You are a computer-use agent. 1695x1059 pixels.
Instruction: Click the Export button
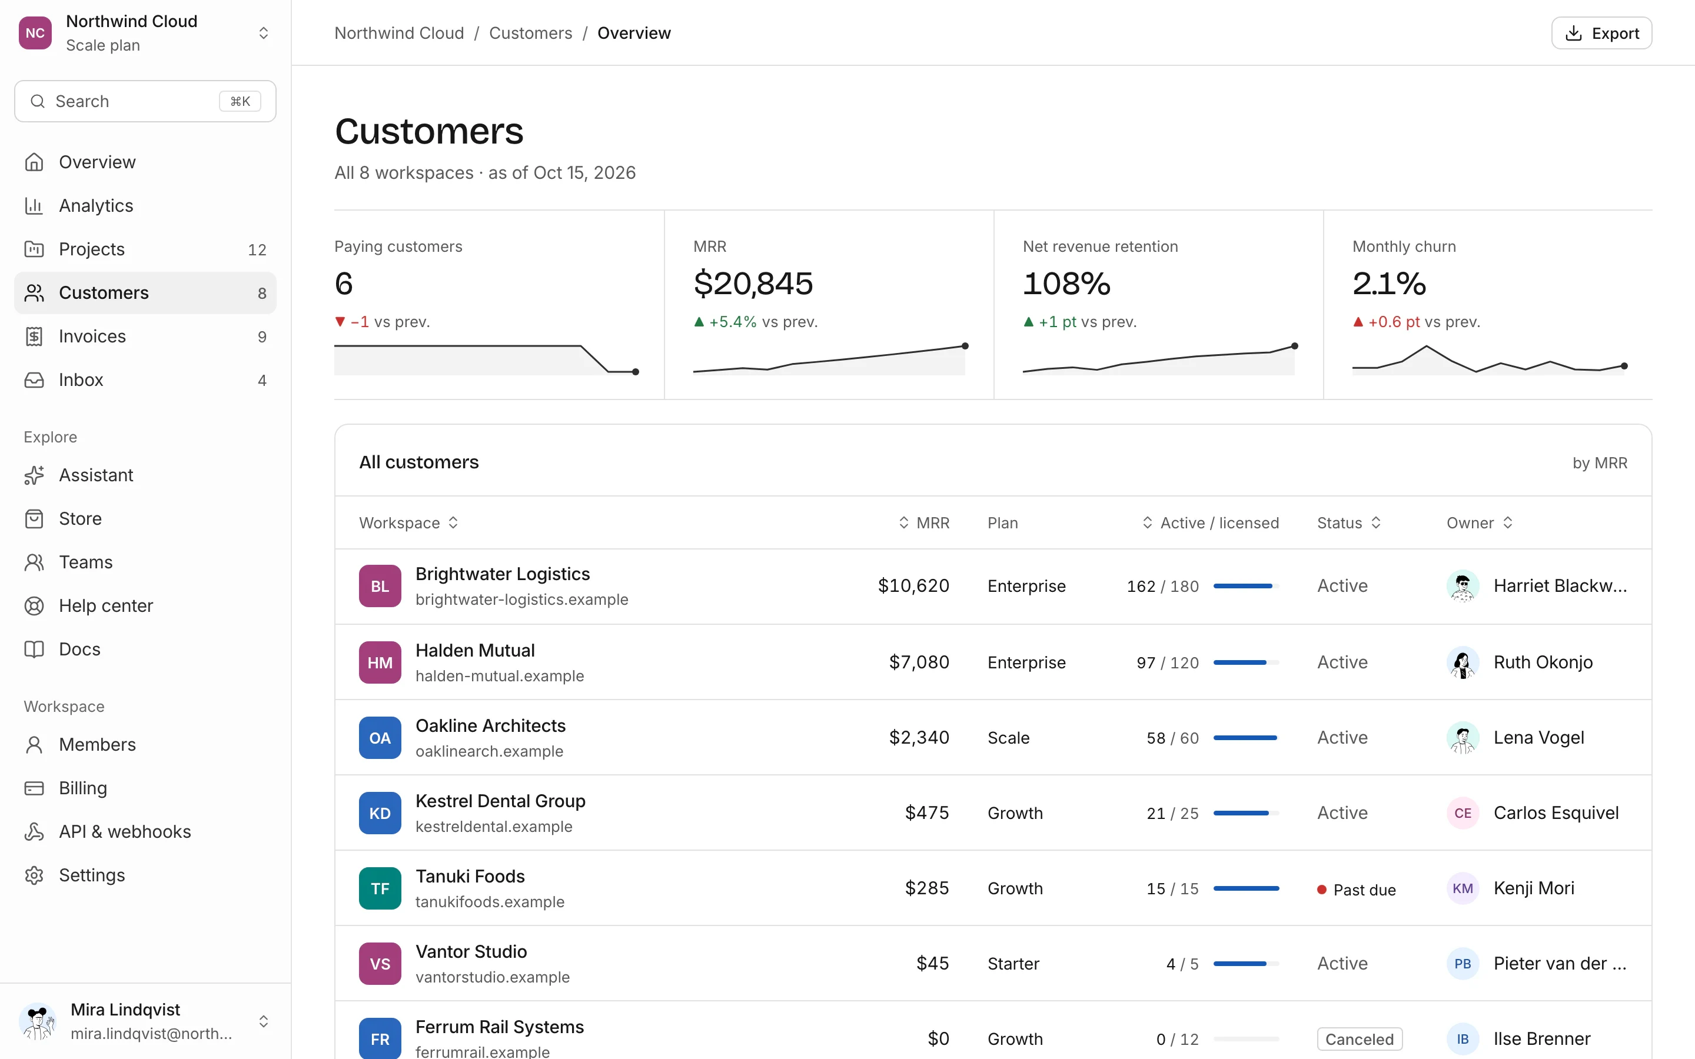pyautogui.click(x=1601, y=33)
